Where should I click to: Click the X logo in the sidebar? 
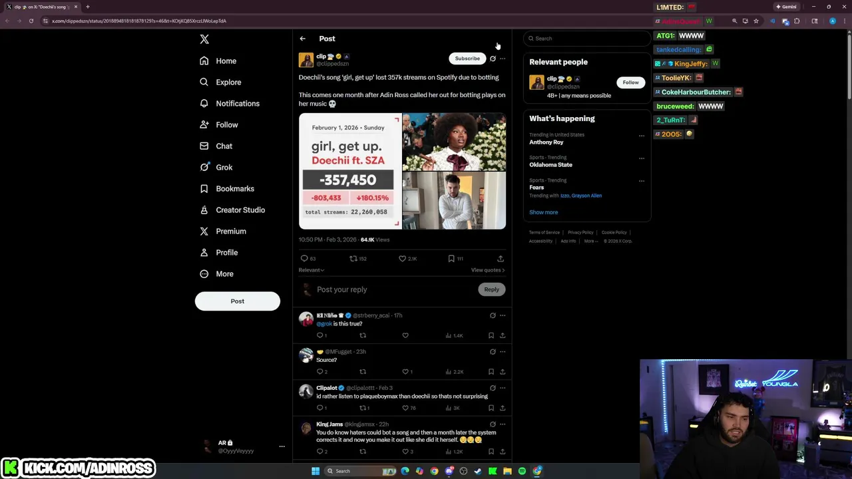(204, 39)
